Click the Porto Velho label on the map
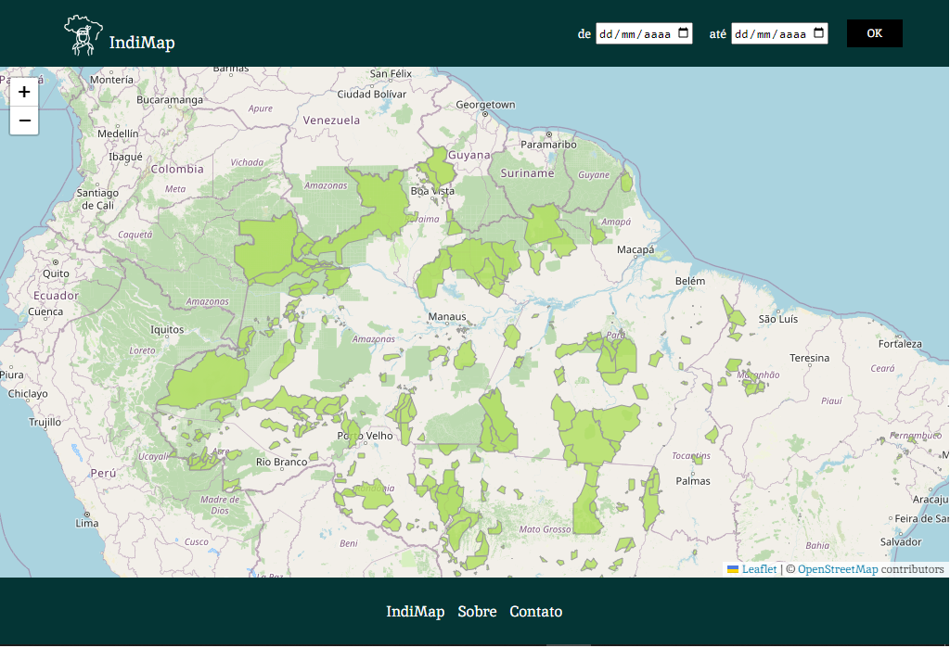Viewport: 950px width, 648px height. click(366, 436)
